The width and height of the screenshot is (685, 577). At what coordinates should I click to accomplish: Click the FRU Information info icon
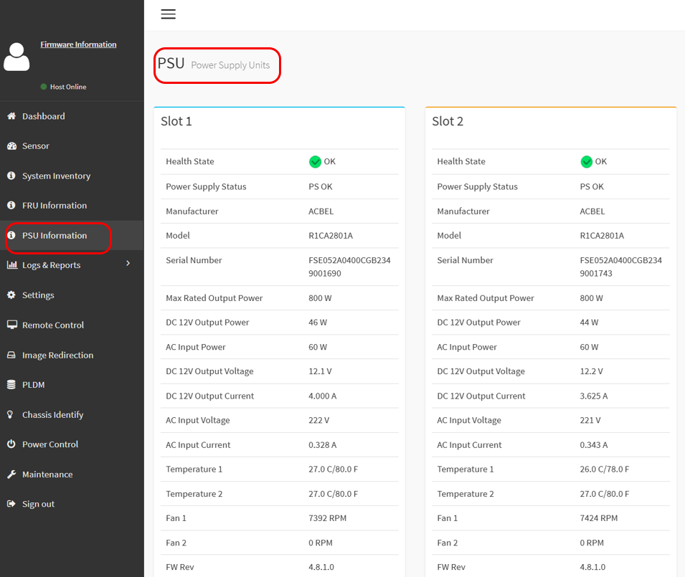[x=11, y=205]
